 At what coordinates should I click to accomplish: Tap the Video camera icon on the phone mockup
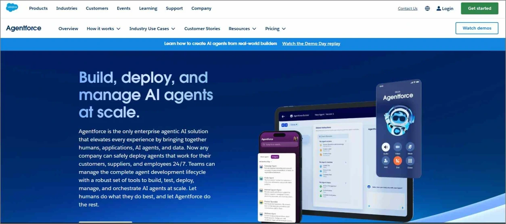point(398,147)
